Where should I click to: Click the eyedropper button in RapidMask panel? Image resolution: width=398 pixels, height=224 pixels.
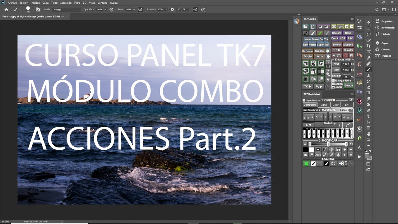point(348,125)
